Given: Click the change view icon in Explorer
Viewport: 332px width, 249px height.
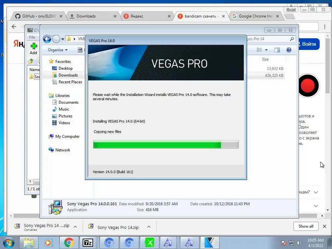Looking at the screenshot, I should click(x=259, y=50).
